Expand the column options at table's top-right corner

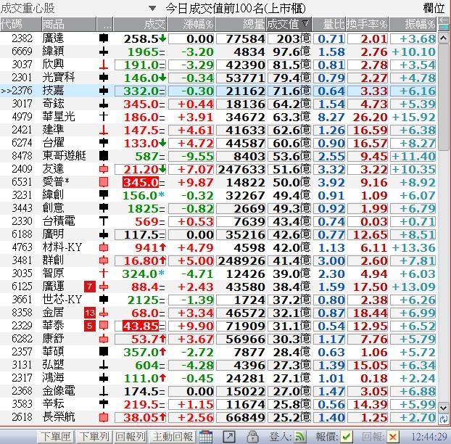click(x=442, y=24)
